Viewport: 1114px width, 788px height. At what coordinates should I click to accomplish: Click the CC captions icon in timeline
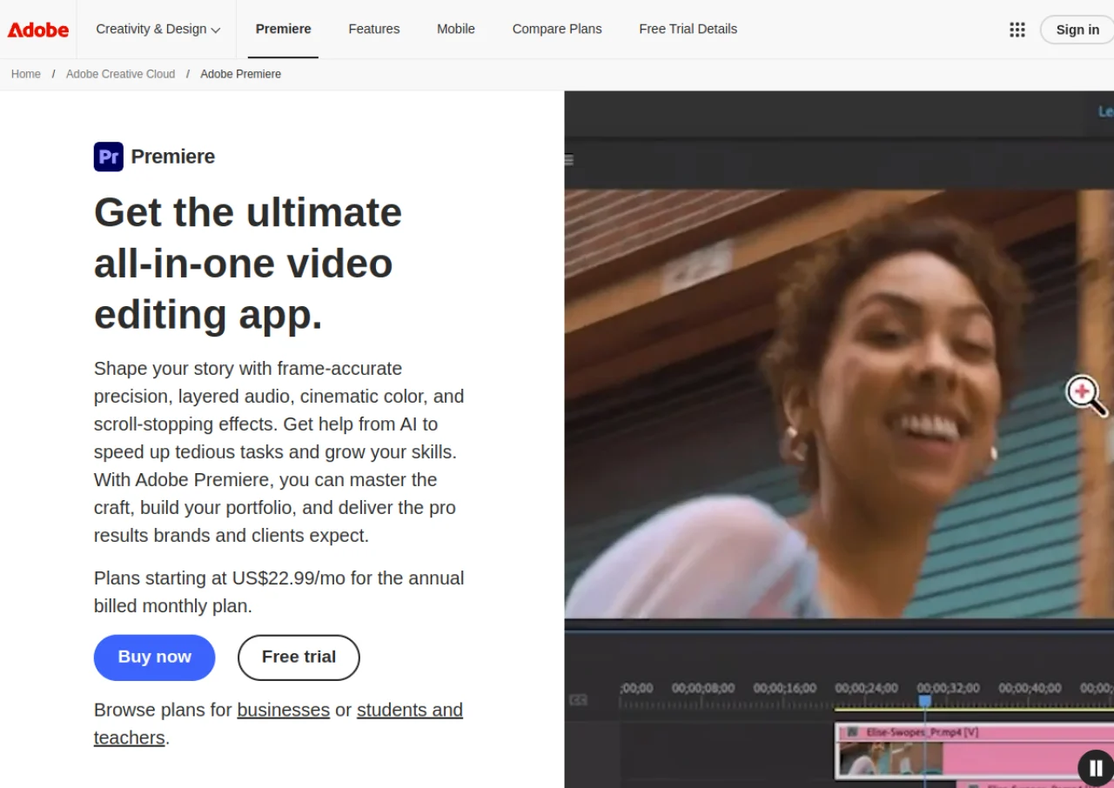tap(578, 700)
